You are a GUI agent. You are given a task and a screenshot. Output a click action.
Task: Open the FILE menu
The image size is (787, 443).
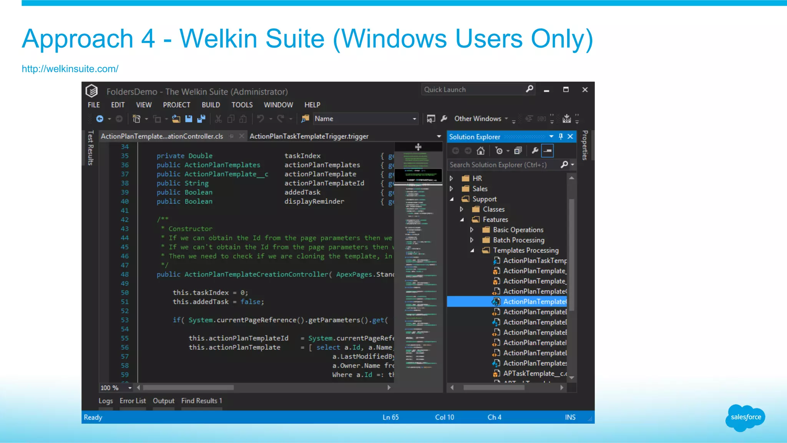(94, 105)
